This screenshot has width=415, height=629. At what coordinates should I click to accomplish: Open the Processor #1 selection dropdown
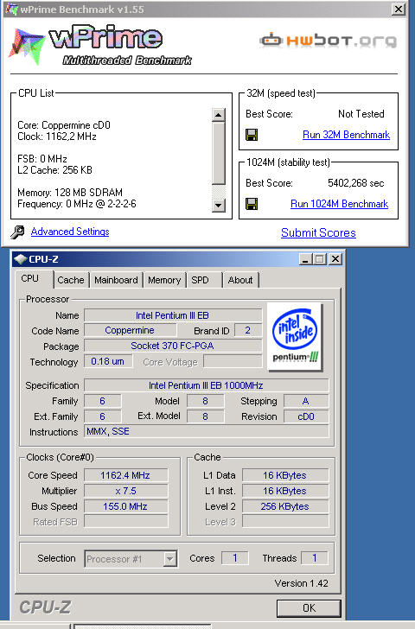coord(170,559)
